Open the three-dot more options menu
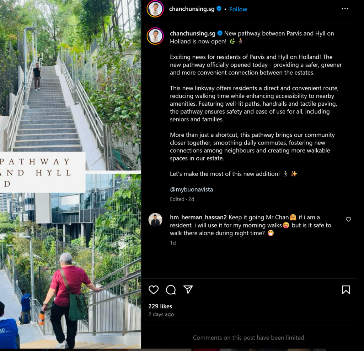364x351 pixels. [345, 9]
